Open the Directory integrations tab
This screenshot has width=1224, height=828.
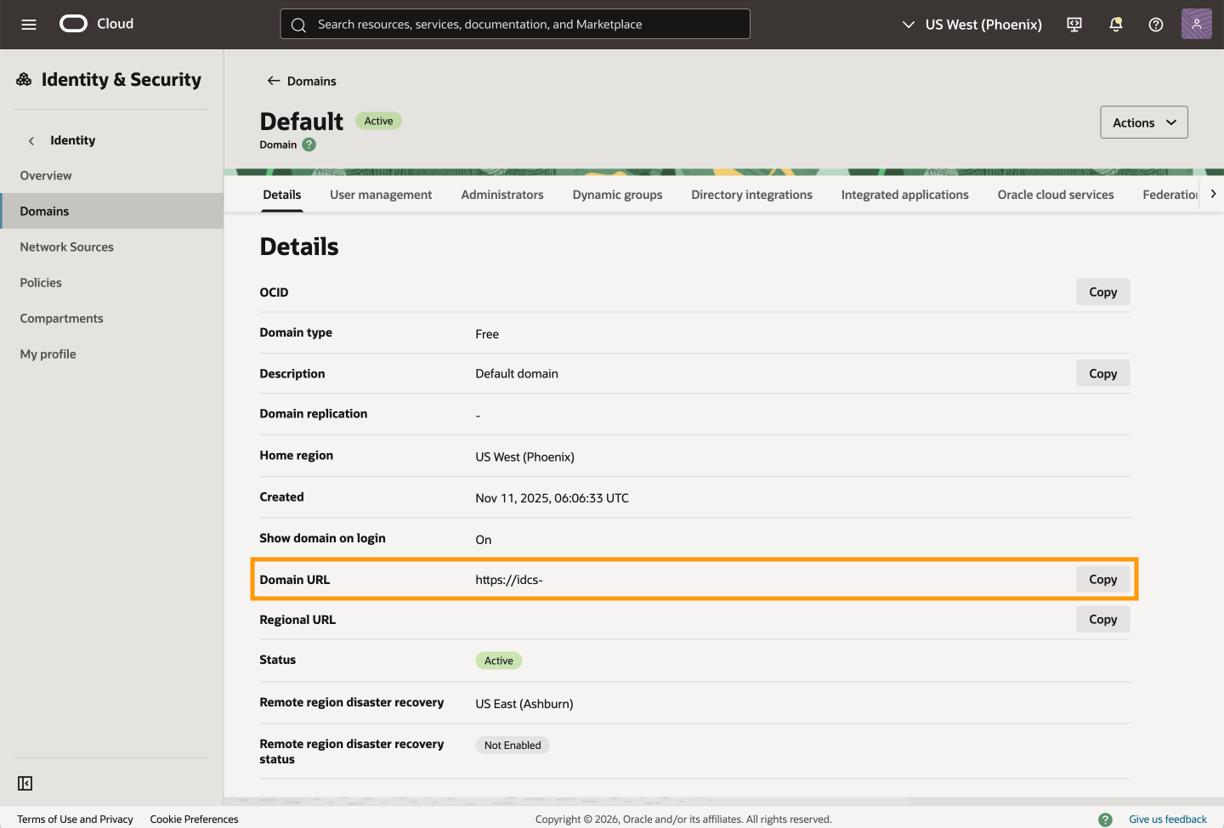(x=752, y=195)
